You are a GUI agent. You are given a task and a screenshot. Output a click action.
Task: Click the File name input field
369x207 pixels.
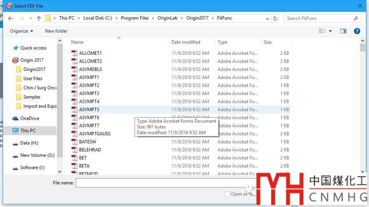(161, 183)
